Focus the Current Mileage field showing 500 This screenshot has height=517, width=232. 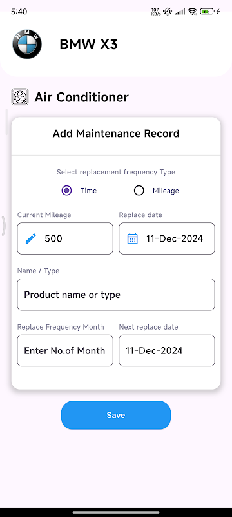pos(65,238)
